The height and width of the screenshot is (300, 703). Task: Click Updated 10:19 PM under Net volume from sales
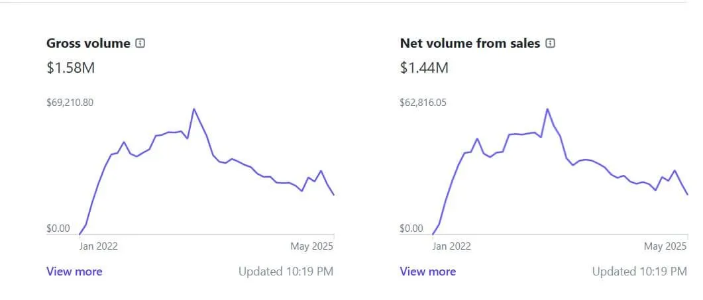coord(639,272)
